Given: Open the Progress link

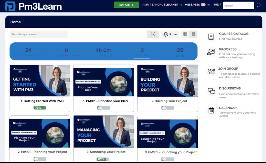Looking at the screenshot, I should point(228,49).
